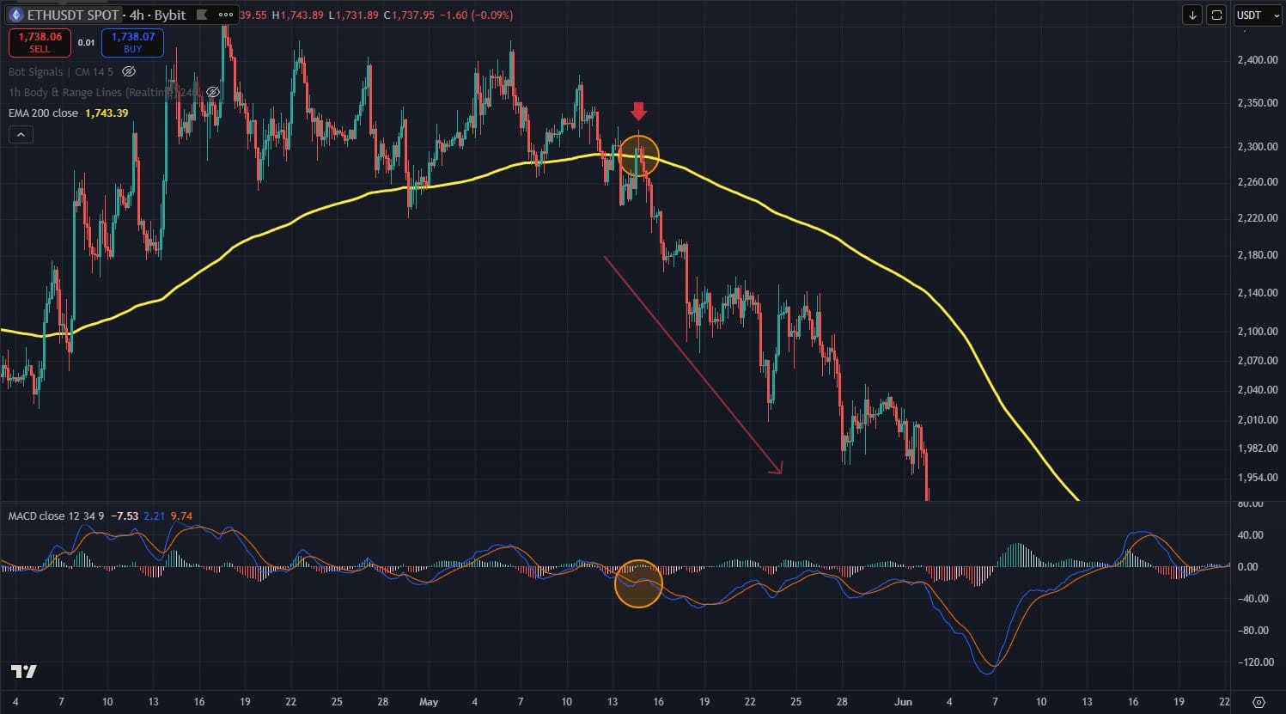Select the 1h Body & Range Lines legend
Viewport: 1286px width, 714px height.
coord(105,92)
